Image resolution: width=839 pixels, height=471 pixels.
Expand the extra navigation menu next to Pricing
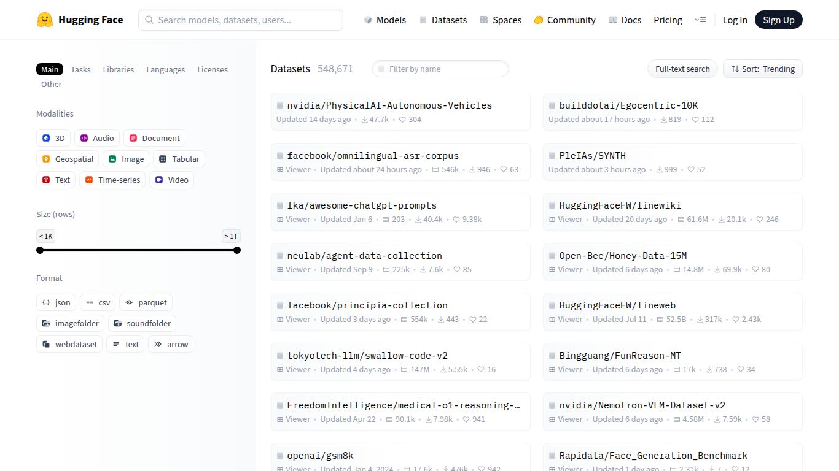click(x=701, y=20)
